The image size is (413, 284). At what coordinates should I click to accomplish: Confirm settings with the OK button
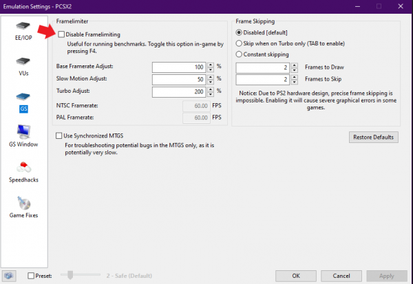point(295,275)
